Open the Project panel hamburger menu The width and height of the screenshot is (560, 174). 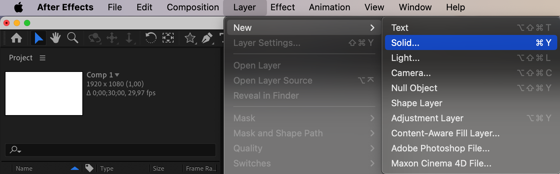click(x=43, y=58)
